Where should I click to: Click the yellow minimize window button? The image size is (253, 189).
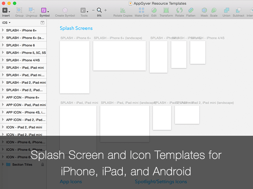(x=9, y=3)
